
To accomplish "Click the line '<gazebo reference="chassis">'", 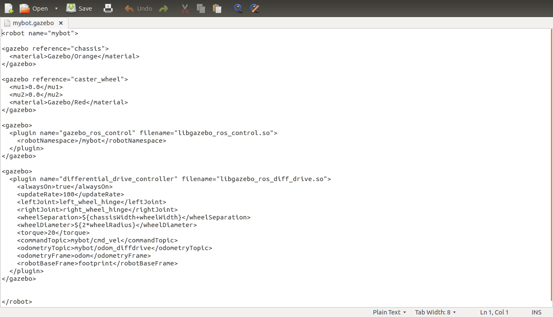I will click(55, 49).
